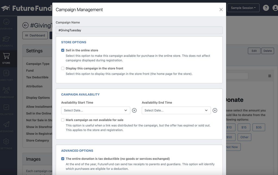Click the Dashboard tab button
The image size is (278, 175).
tap(35, 36)
